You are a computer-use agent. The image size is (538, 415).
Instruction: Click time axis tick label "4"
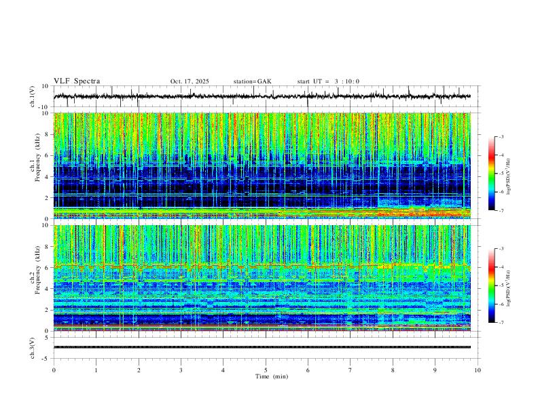click(x=223, y=370)
